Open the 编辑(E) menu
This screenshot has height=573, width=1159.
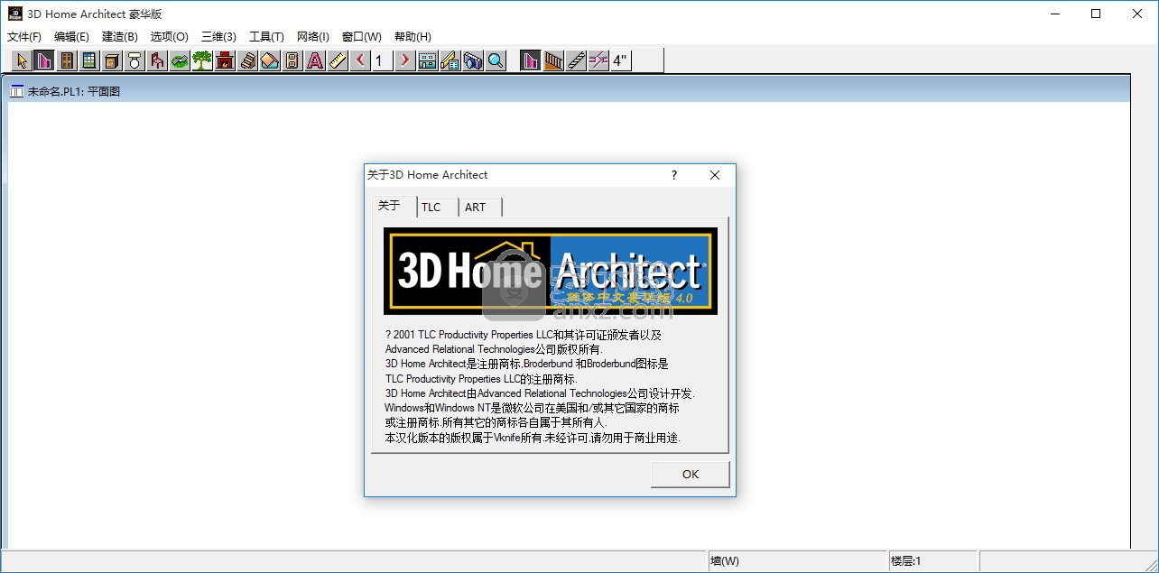[72, 37]
